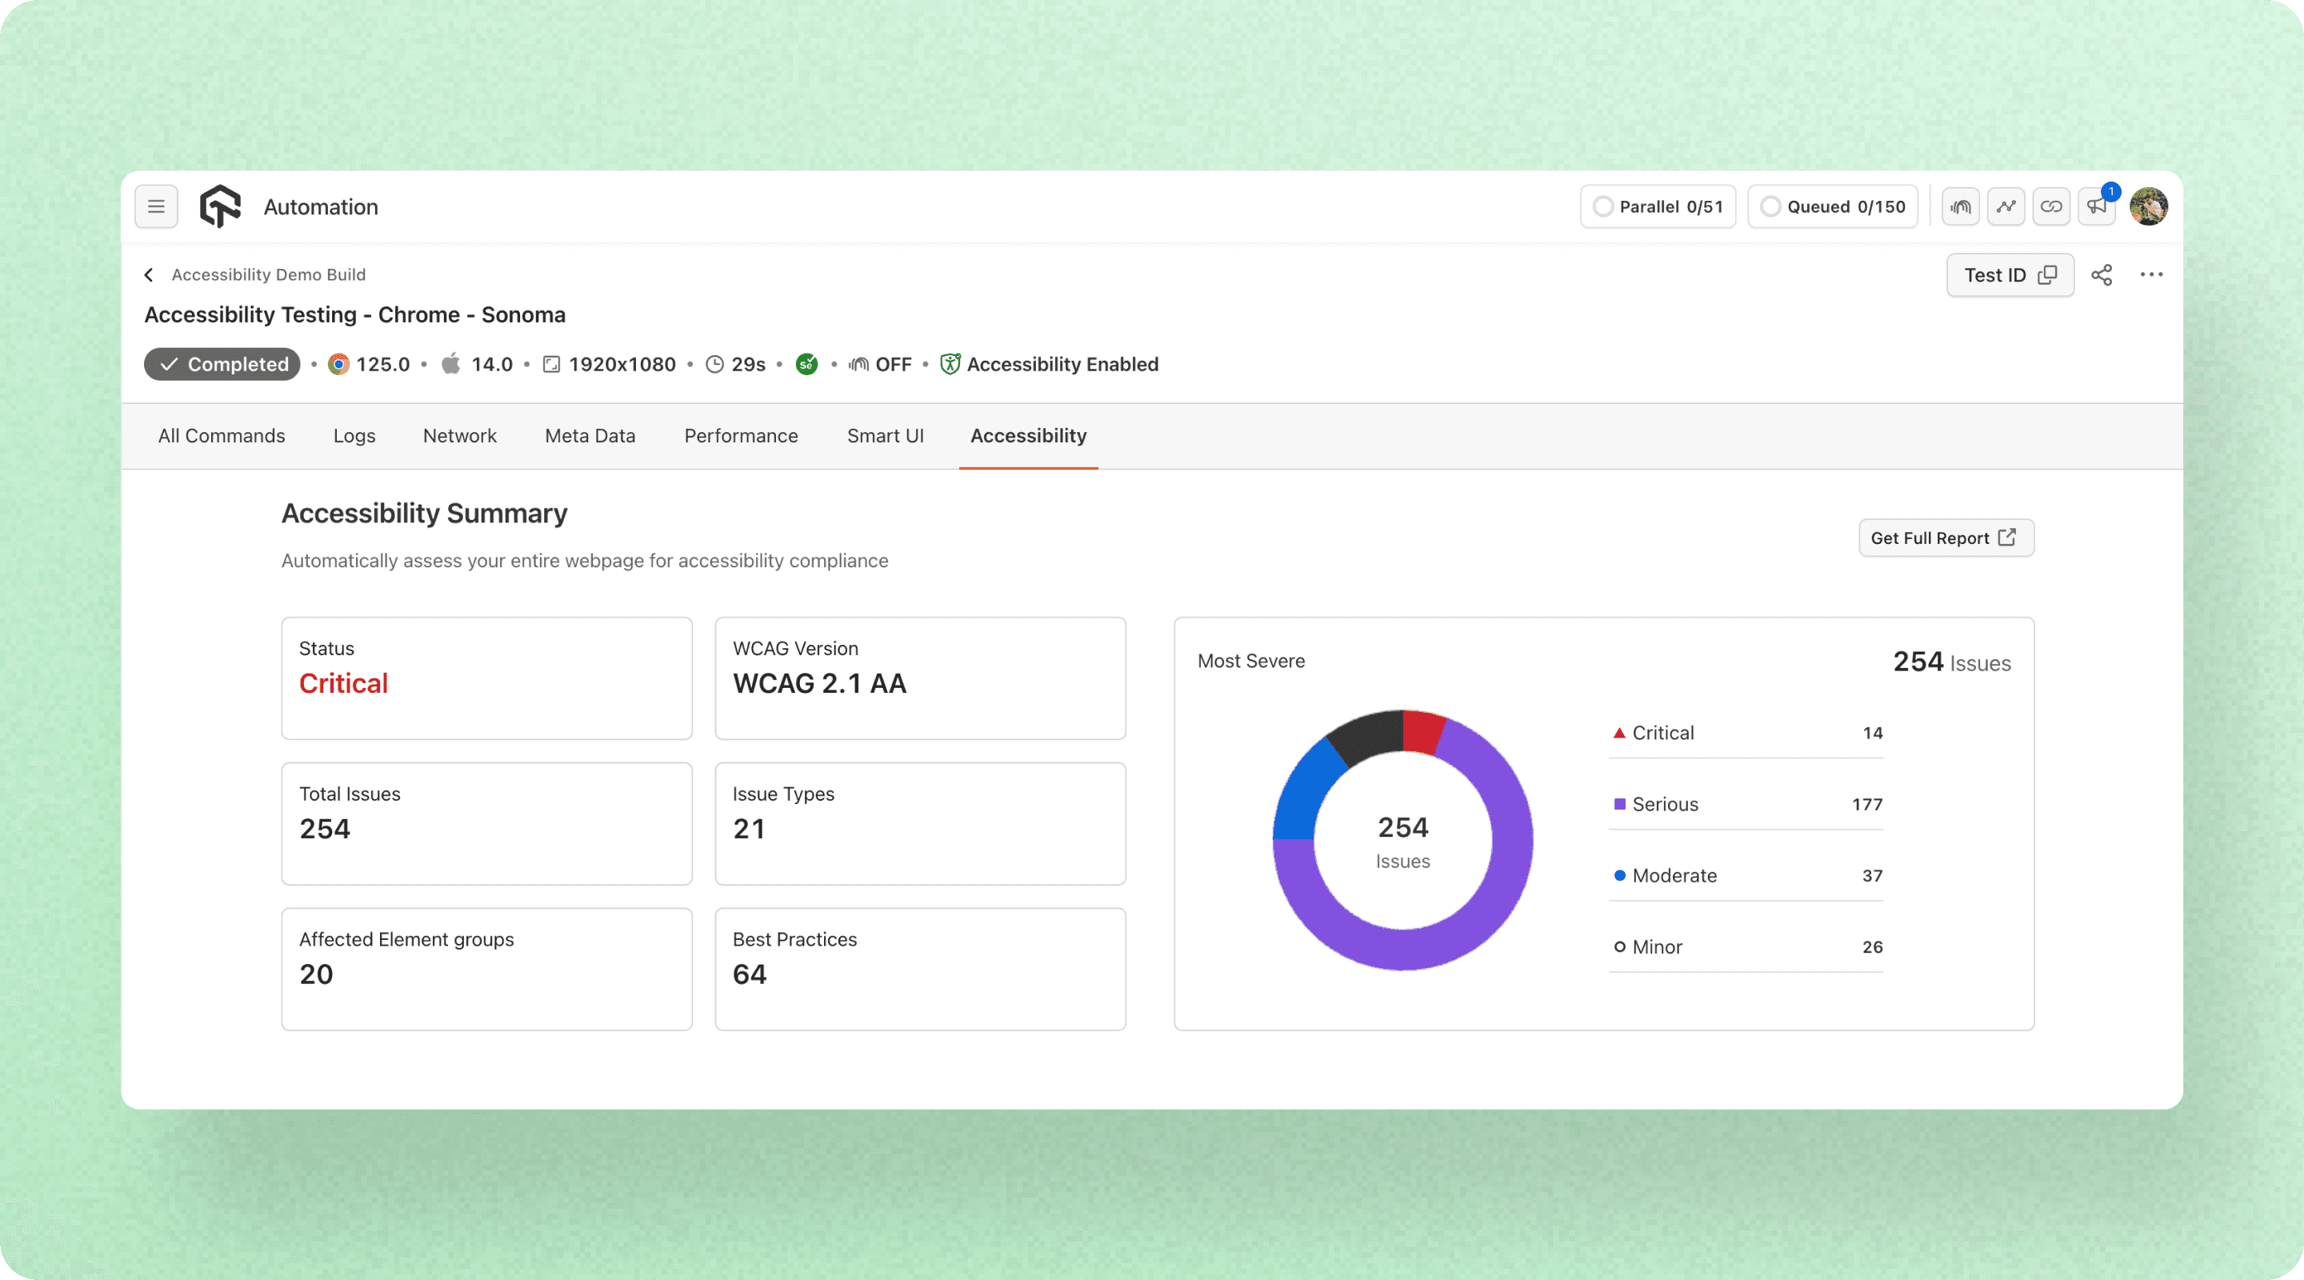Click the Parallel 0/51 status indicator
This screenshot has height=1280, width=2304.
click(x=1658, y=206)
